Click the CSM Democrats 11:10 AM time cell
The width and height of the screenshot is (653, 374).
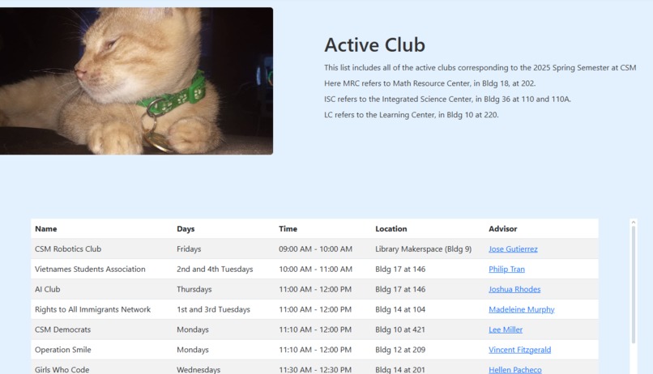(x=315, y=329)
